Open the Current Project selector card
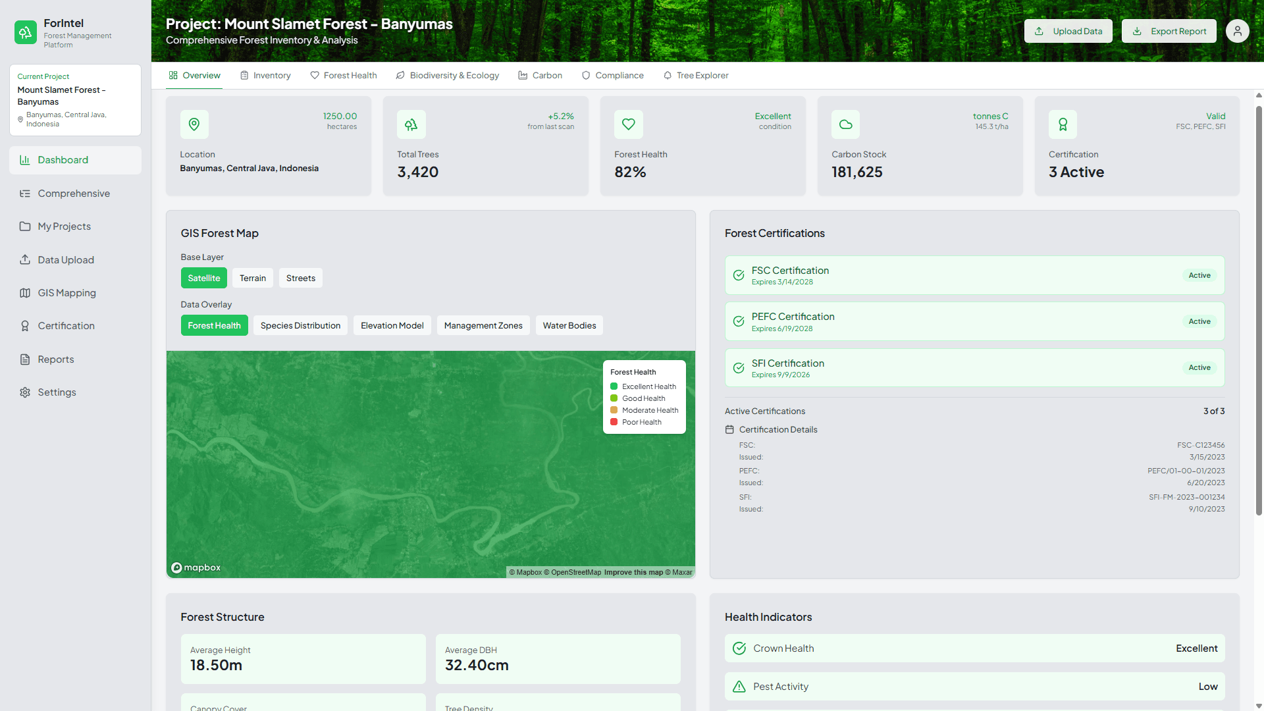1264x711 pixels. [x=75, y=100]
